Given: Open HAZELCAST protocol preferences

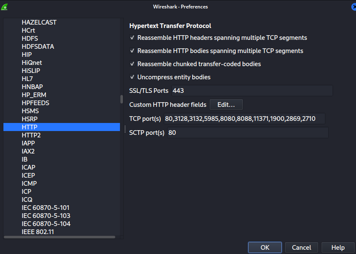Looking at the screenshot, I should [39, 22].
